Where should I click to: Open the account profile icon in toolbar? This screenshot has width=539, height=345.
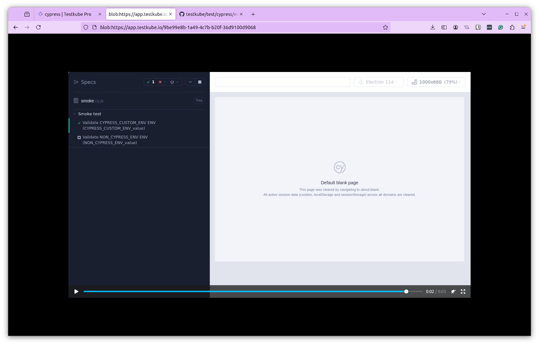point(455,27)
